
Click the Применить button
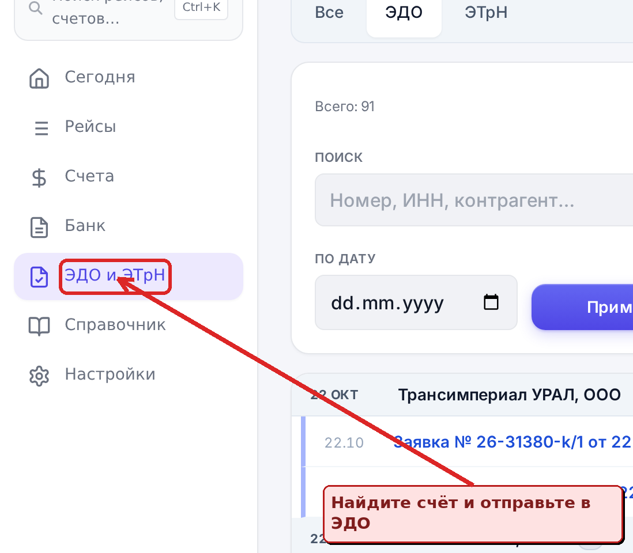tap(582, 307)
